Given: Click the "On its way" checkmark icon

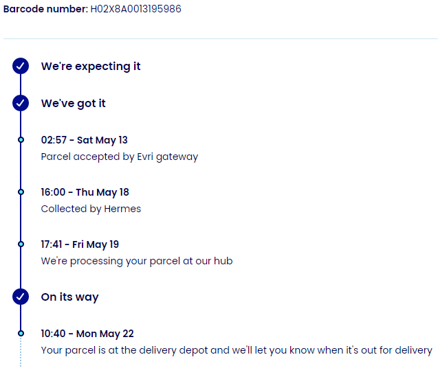Looking at the screenshot, I should click(x=21, y=297).
